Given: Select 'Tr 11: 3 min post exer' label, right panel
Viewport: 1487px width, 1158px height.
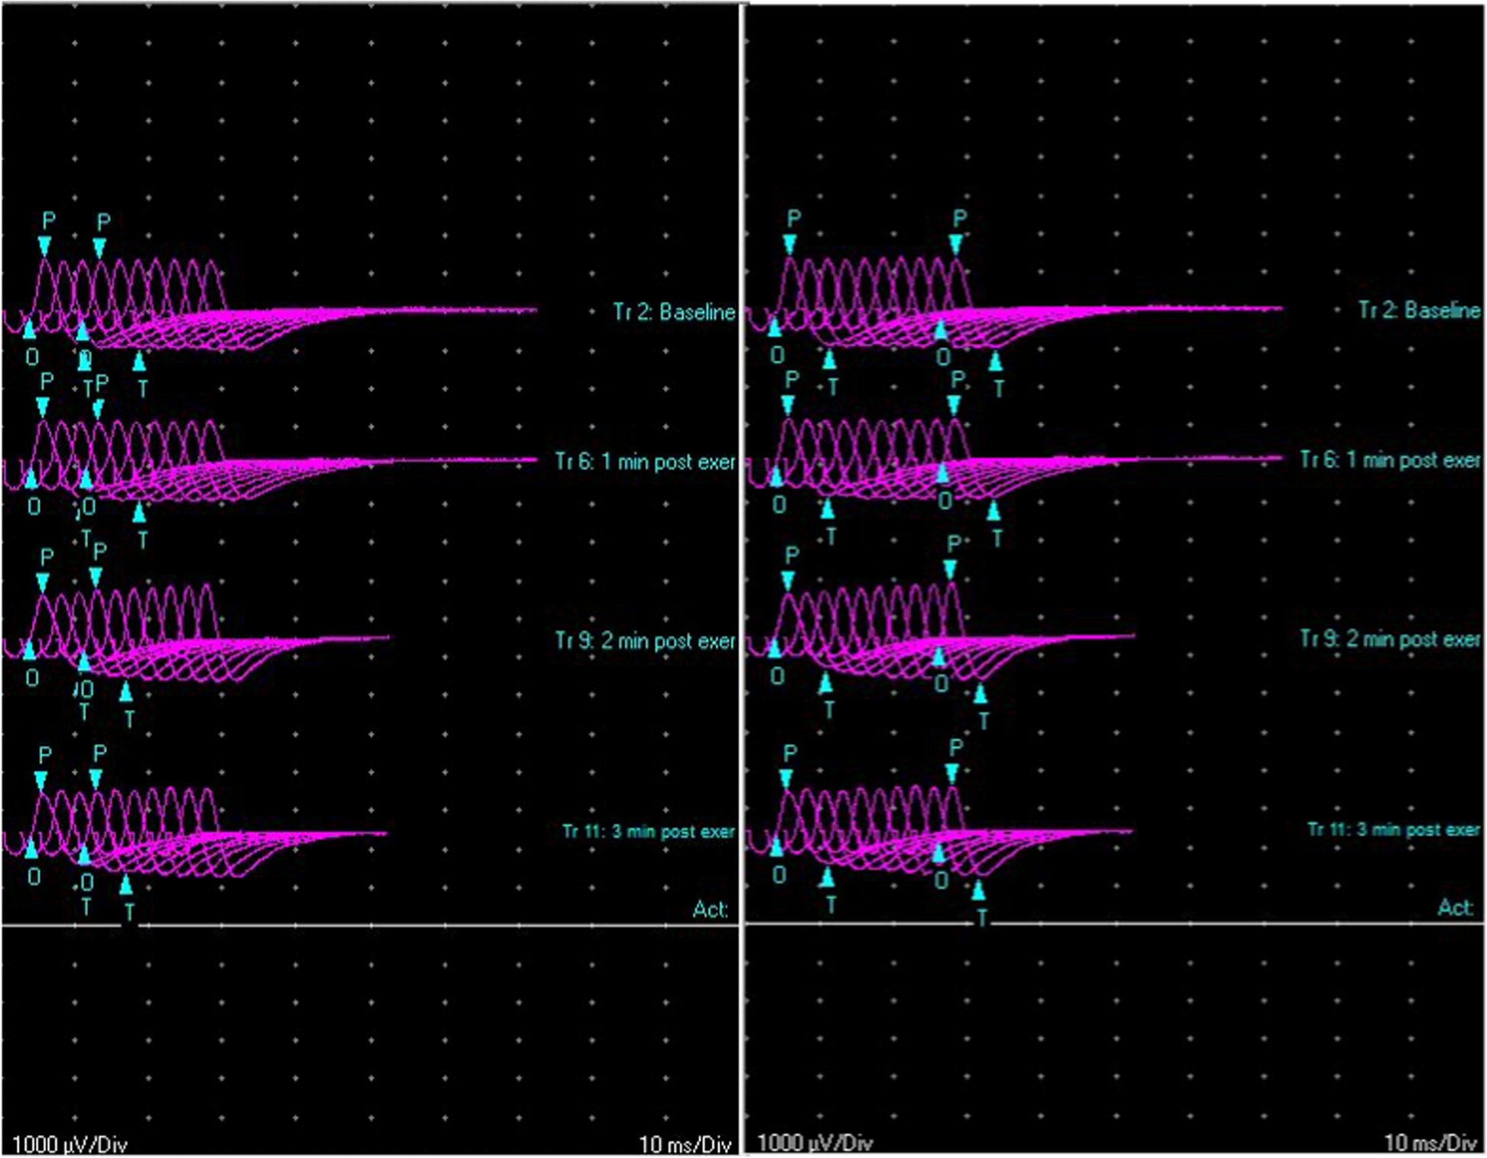Looking at the screenshot, I should point(1394,830).
